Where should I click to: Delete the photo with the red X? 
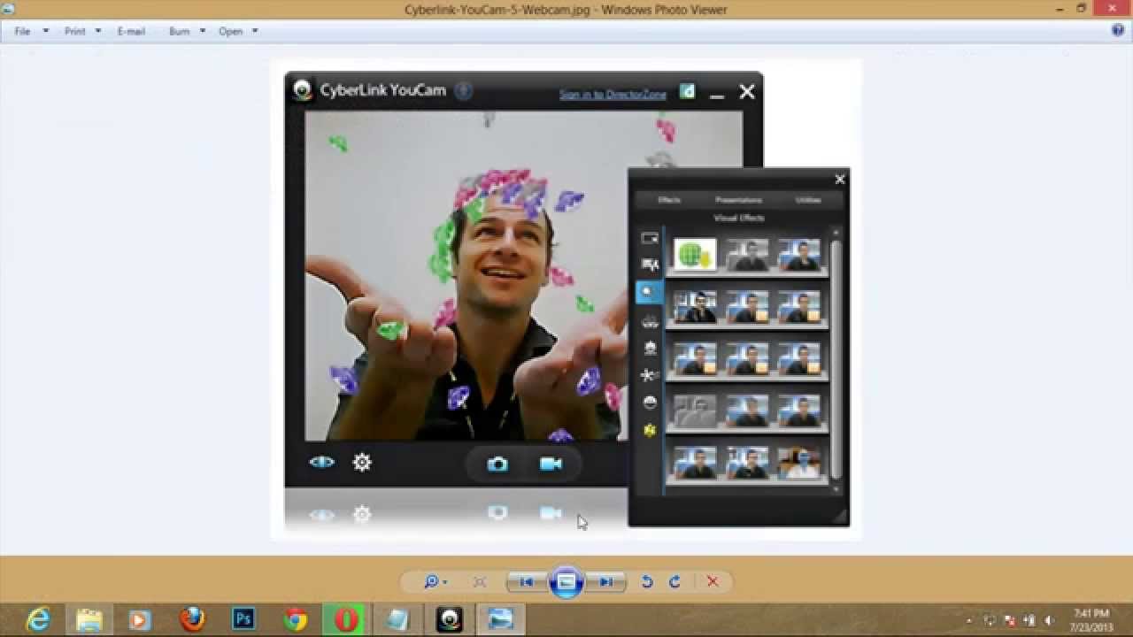pos(713,581)
